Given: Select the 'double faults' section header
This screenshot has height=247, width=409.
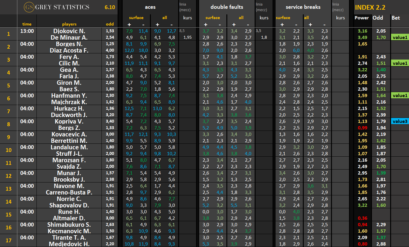Looking at the screenshot, I should (227, 7).
